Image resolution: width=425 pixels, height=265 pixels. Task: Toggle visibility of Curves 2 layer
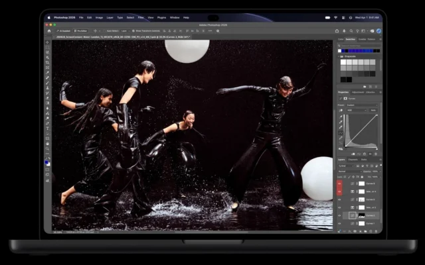coord(339,215)
